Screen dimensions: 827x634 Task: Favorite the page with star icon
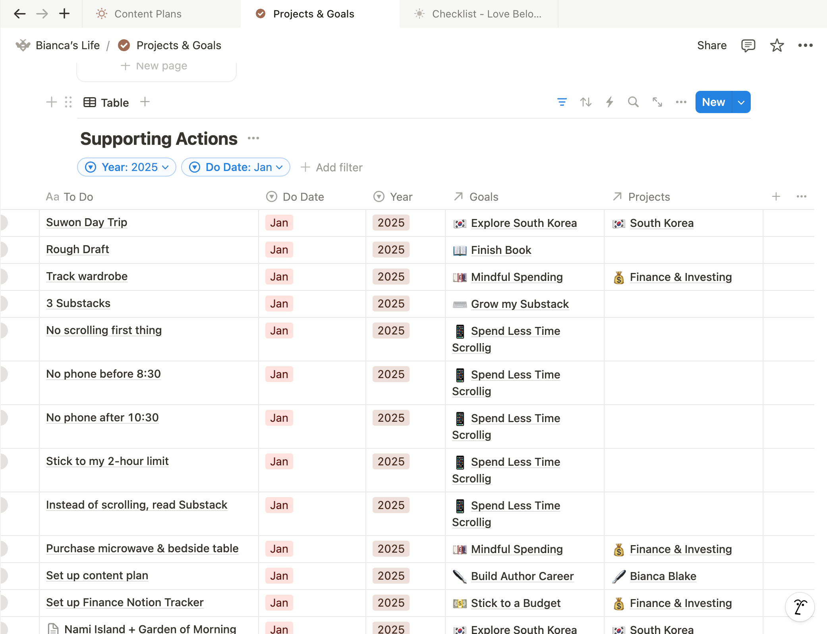(x=777, y=46)
